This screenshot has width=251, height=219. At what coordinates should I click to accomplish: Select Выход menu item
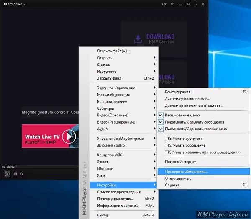click(x=124, y=215)
